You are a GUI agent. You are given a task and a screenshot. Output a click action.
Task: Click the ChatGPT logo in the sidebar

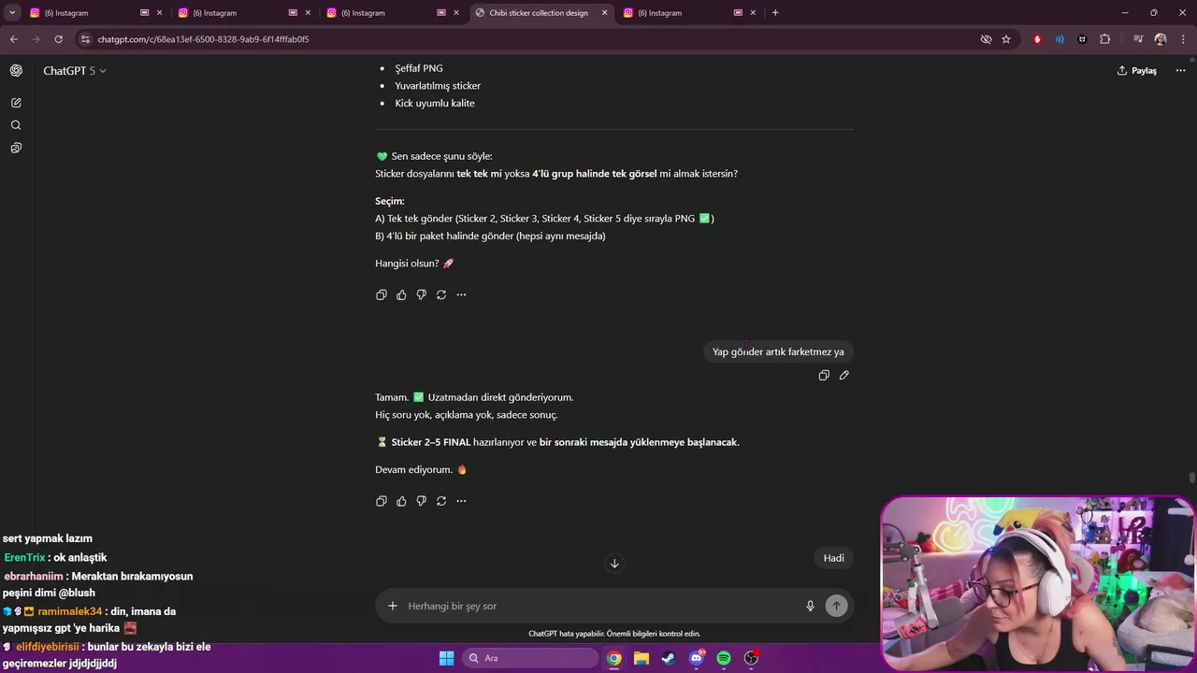click(x=16, y=71)
